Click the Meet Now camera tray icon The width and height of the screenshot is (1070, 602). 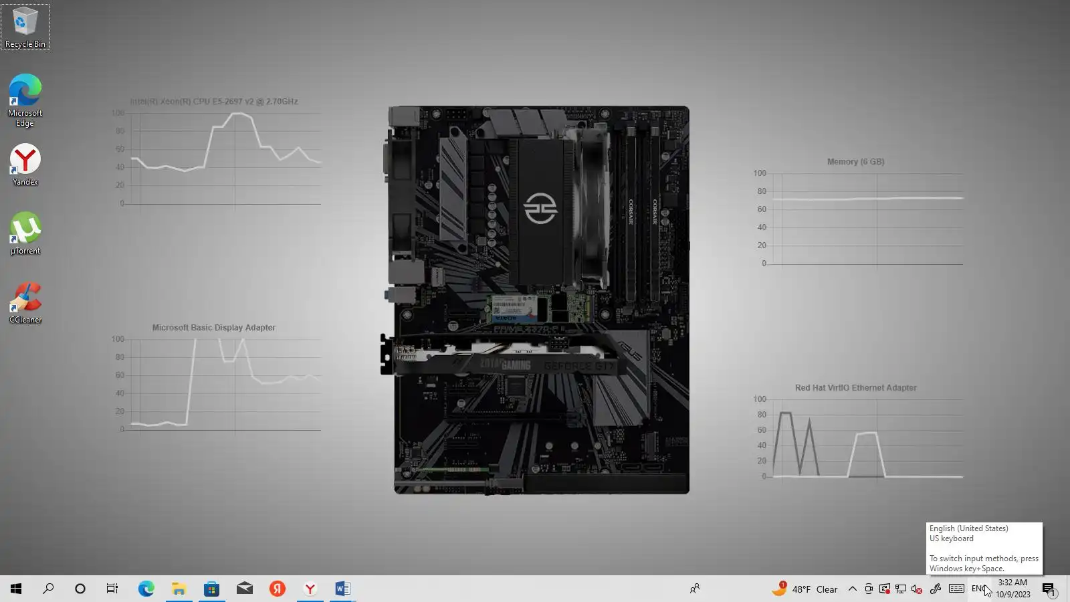coord(869,589)
